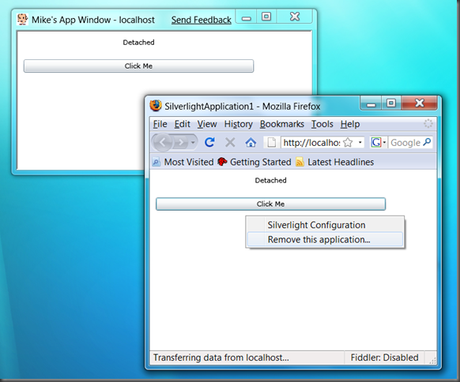The image size is (460, 382).
Task: Reload the page with the Firefox refresh icon
Action: pos(209,142)
